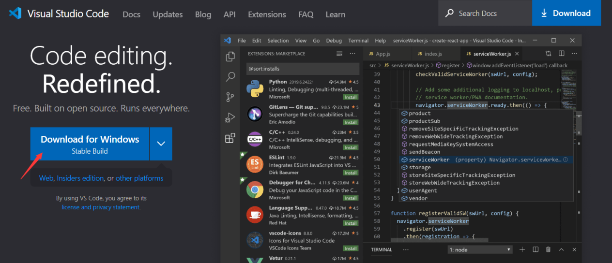Click the C/C++ extension logo
Image resolution: width=612 pixels, height=263 pixels.
tap(255, 139)
